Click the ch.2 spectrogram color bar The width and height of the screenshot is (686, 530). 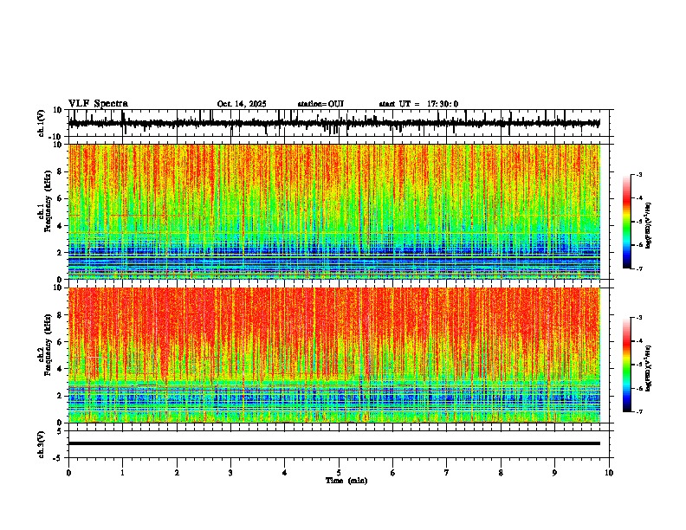(x=626, y=365)
